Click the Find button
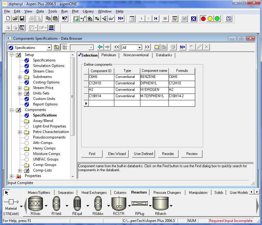The height and width of the screenshot is (225, 262). [92, 154]
